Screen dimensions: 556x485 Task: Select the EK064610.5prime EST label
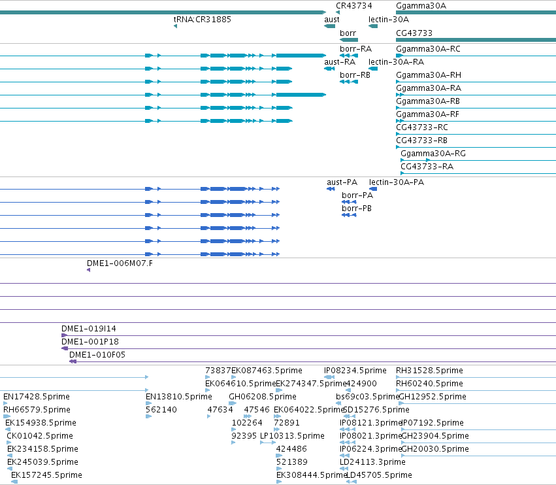pyautogui.click(x=240, y=384)
